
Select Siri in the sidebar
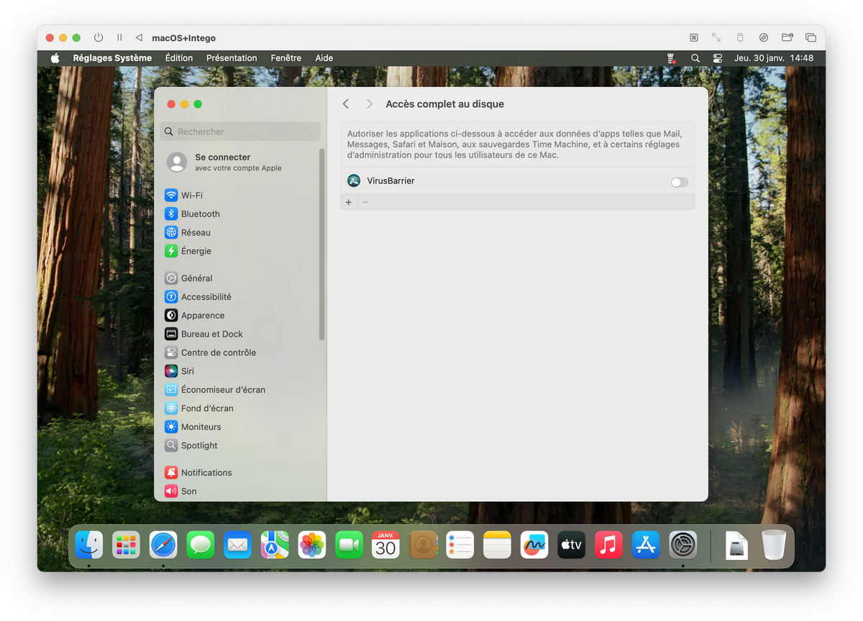point(187,372)
